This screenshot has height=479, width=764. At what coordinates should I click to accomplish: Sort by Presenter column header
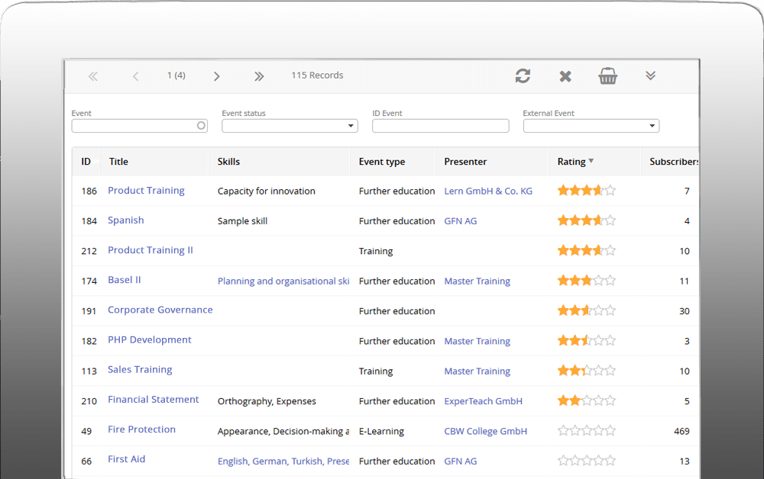[x=465, y=162]
